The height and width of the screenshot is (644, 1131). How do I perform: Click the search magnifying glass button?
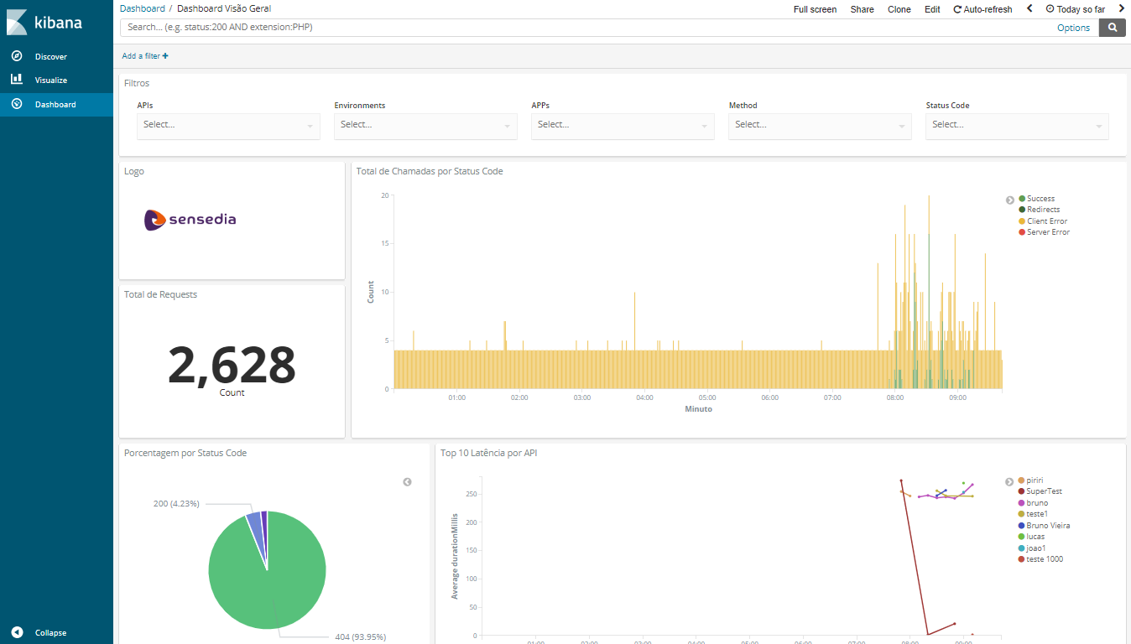click(x=1112, y=27)
